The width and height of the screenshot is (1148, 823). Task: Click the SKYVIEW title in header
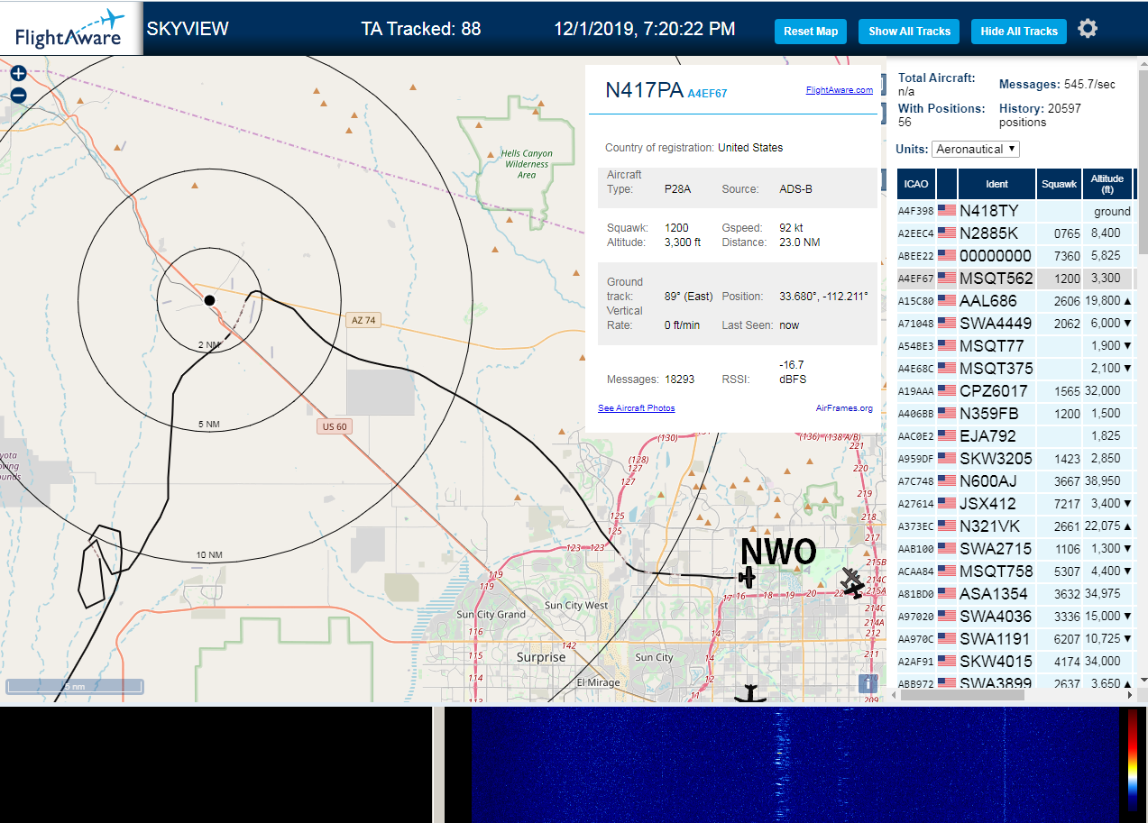point(188,29)
